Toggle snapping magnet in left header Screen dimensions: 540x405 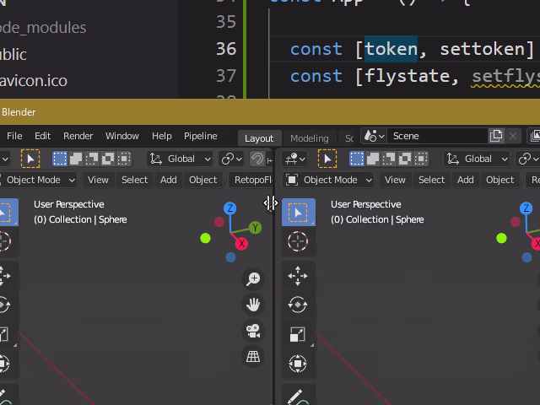[256, 159]
